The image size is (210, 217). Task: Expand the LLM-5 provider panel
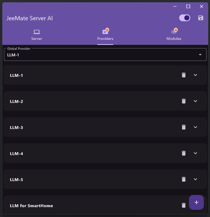click(x=195, y=179)
